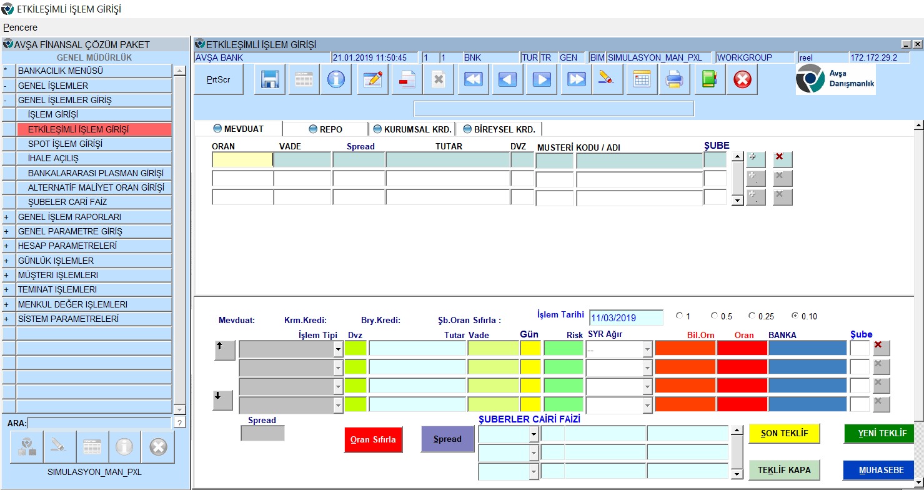Viewport: 924px width, 490px height.
Task: Click the sidebar footer gray close icon
Action: pyautogui.click(x=157, y=446)
